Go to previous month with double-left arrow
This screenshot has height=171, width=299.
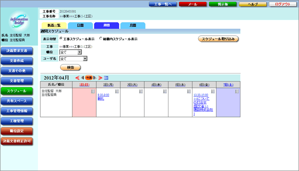tap(77, 77)
